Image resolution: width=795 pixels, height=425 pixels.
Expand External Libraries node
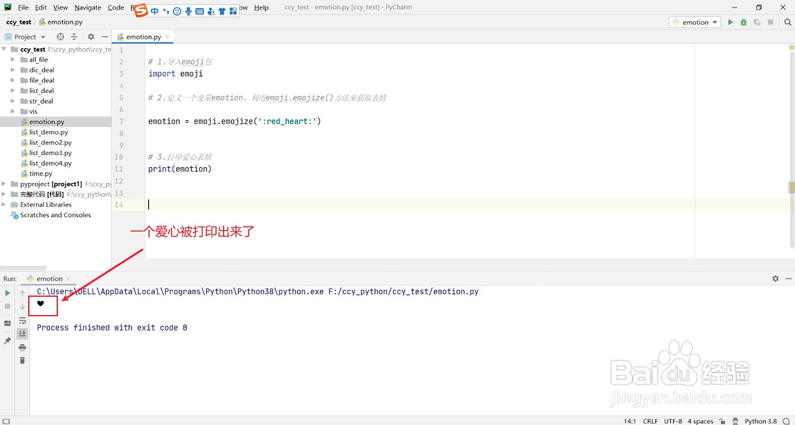4,205
